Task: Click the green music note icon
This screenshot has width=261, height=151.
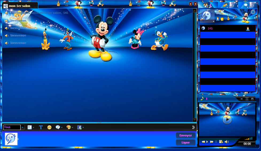Action: point(202,99)
